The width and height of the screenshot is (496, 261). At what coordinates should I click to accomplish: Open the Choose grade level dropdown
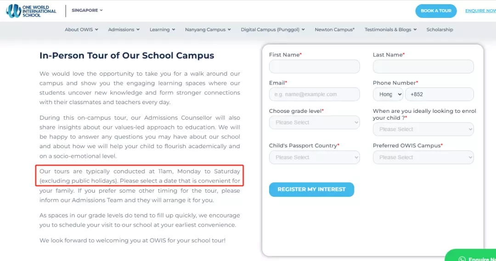[x=315, y=122]
